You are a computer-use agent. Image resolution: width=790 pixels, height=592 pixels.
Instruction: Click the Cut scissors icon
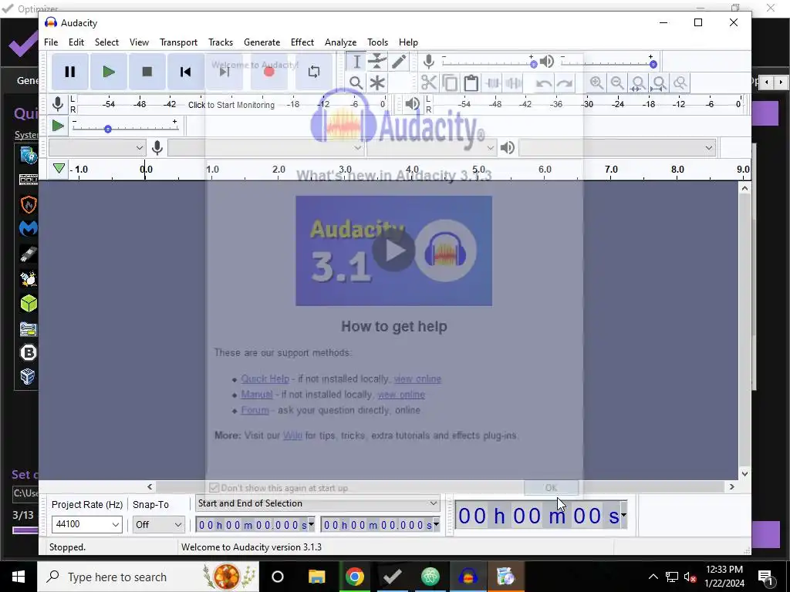428,82
